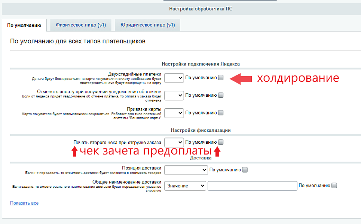The width and height of the screenshot is (361, 224).
Task: Expand the Привязка карты dropdown
Action: click(x=174, y=113)
